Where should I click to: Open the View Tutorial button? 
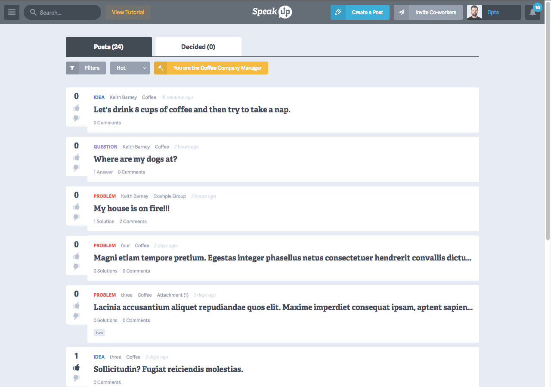coord(128,12)
